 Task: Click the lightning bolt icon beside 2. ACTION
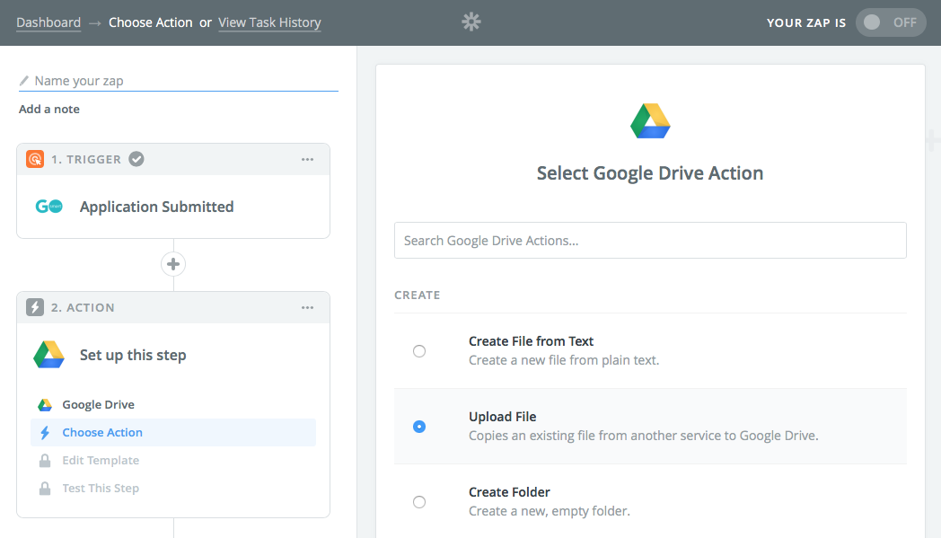click(35, 307)
